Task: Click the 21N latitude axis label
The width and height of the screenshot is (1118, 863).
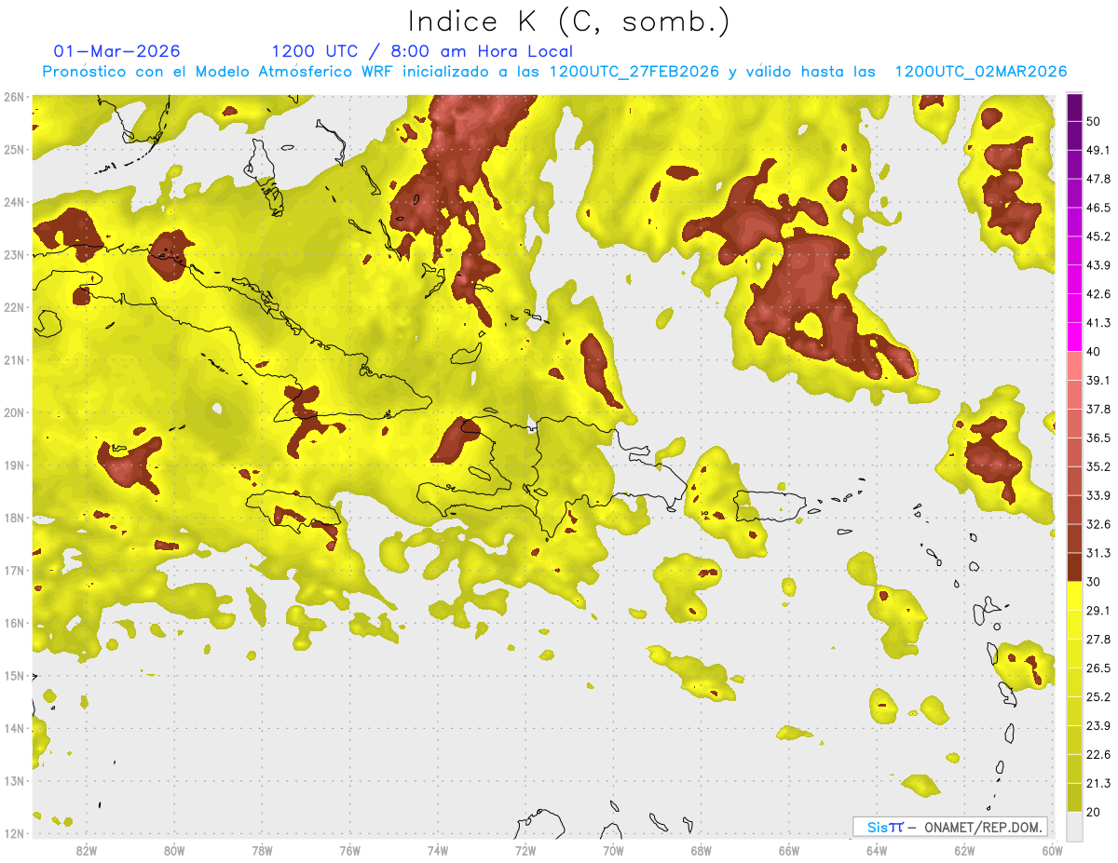Action: point(14,359)
